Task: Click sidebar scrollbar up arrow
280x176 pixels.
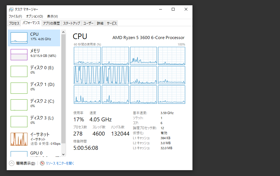Action: click(x=63, y=32)
